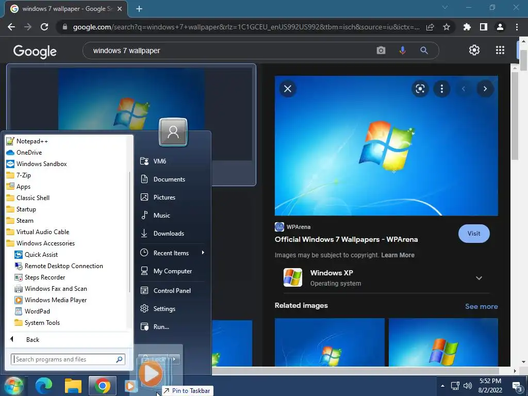Screen dimensions: 528x396
Task: Click the Visit button
Action: pyautogui.click(x=474, y=234)
